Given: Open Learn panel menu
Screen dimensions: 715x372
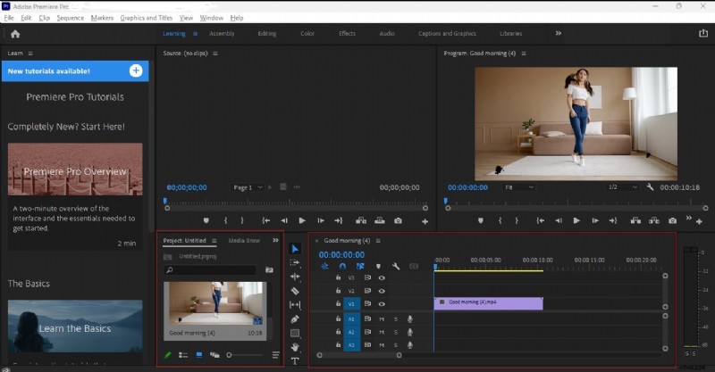Looking at the screenshot, I should [30, 54].
